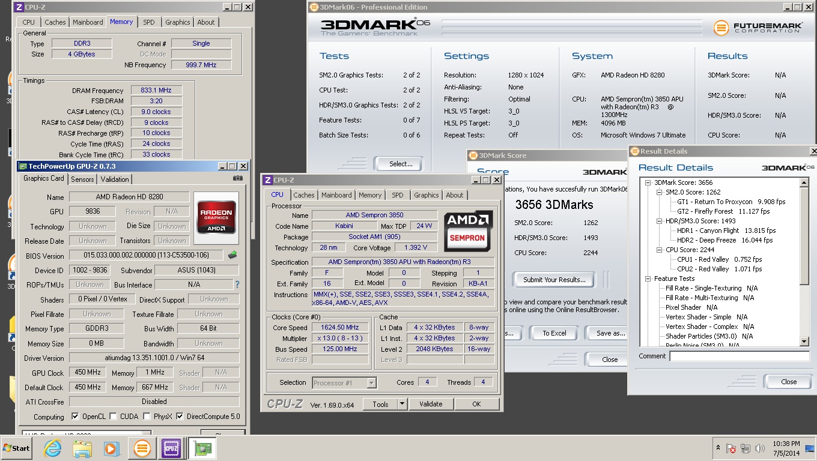
Task: Select CPU1 - Red Valley 0.752 fps row
Action: pos(720,259)
